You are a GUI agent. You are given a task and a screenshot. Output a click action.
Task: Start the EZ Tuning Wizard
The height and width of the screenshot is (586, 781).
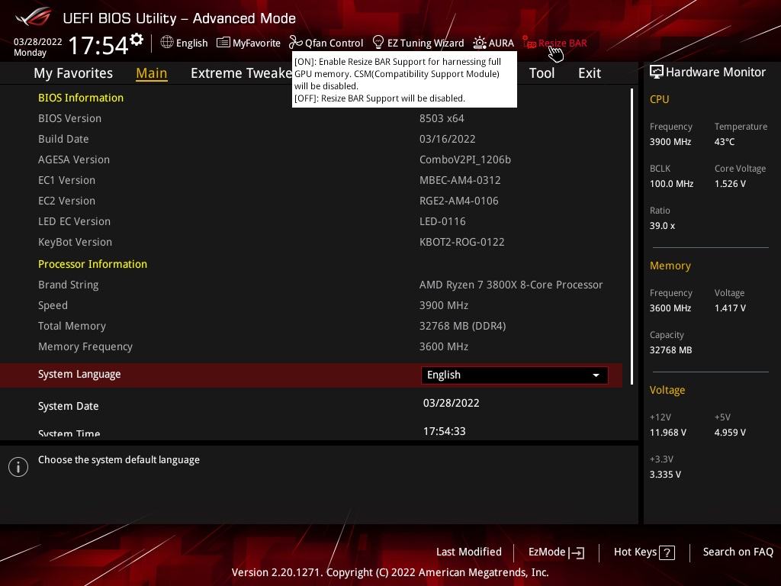(419, 43)
